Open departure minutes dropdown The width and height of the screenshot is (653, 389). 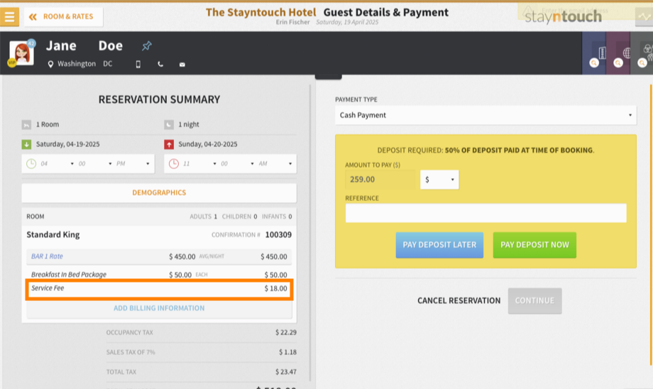[237, 164]
